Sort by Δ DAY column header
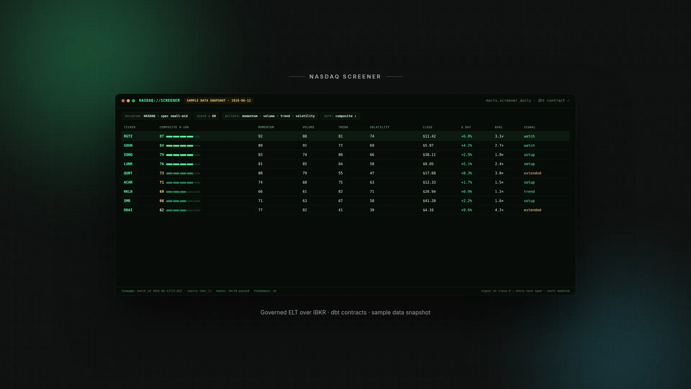The width and height of the screenshot is (691, 389). pyautogui.click(x=466, y=127)
